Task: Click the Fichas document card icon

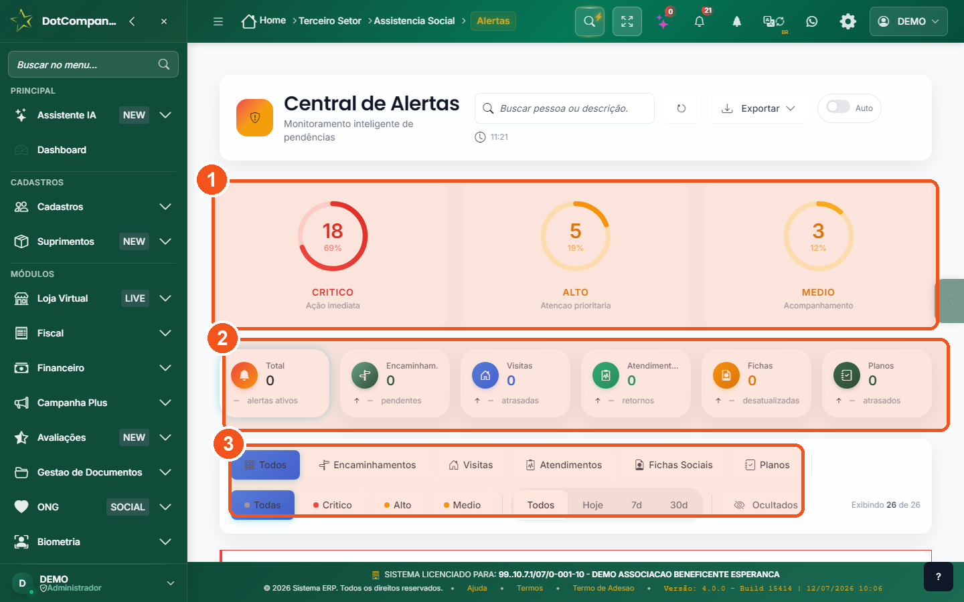Action: click(x=726, y=375)
